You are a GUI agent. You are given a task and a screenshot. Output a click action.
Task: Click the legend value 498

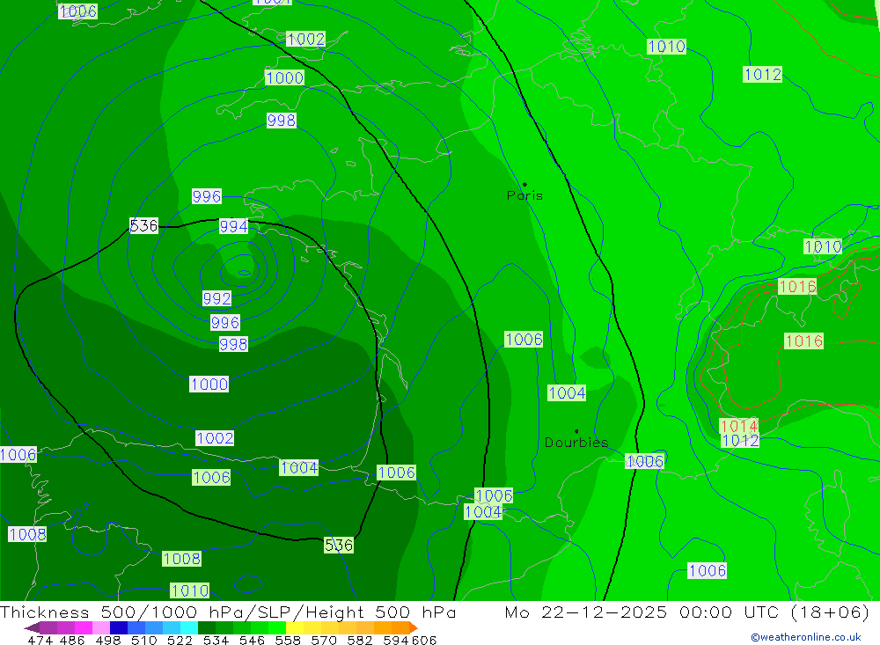coord(107,641)
